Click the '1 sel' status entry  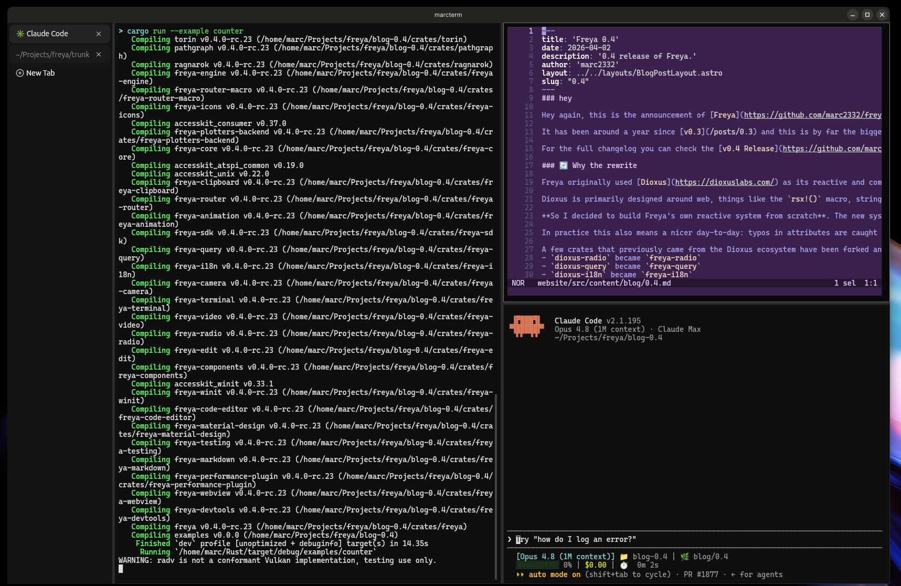click(x=845, y=283)
